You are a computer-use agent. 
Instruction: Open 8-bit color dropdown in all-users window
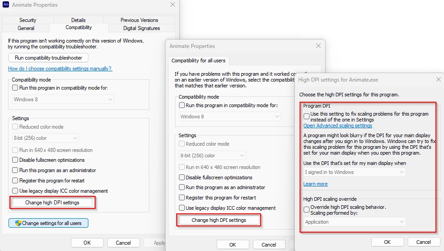[213, 156]
